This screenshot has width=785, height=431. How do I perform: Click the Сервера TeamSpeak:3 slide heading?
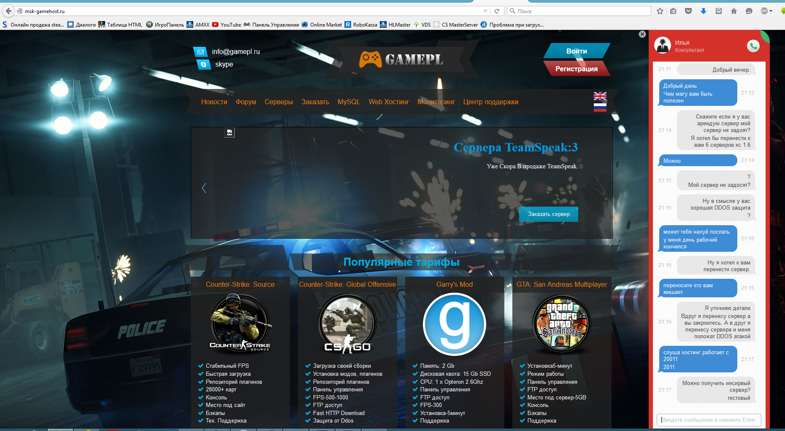(x=516, y=147)
